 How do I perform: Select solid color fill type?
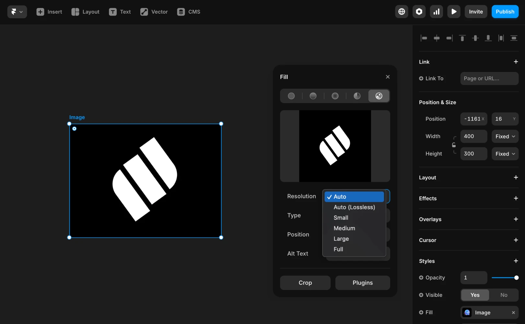pos(291,96)
